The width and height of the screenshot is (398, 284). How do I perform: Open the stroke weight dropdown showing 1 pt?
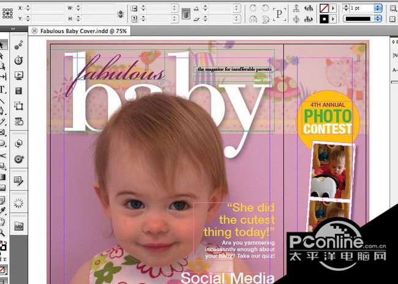pos(377,8)
